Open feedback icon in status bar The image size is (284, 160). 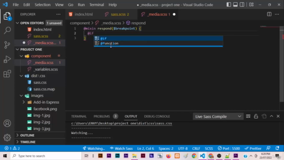tap(268, 148)
